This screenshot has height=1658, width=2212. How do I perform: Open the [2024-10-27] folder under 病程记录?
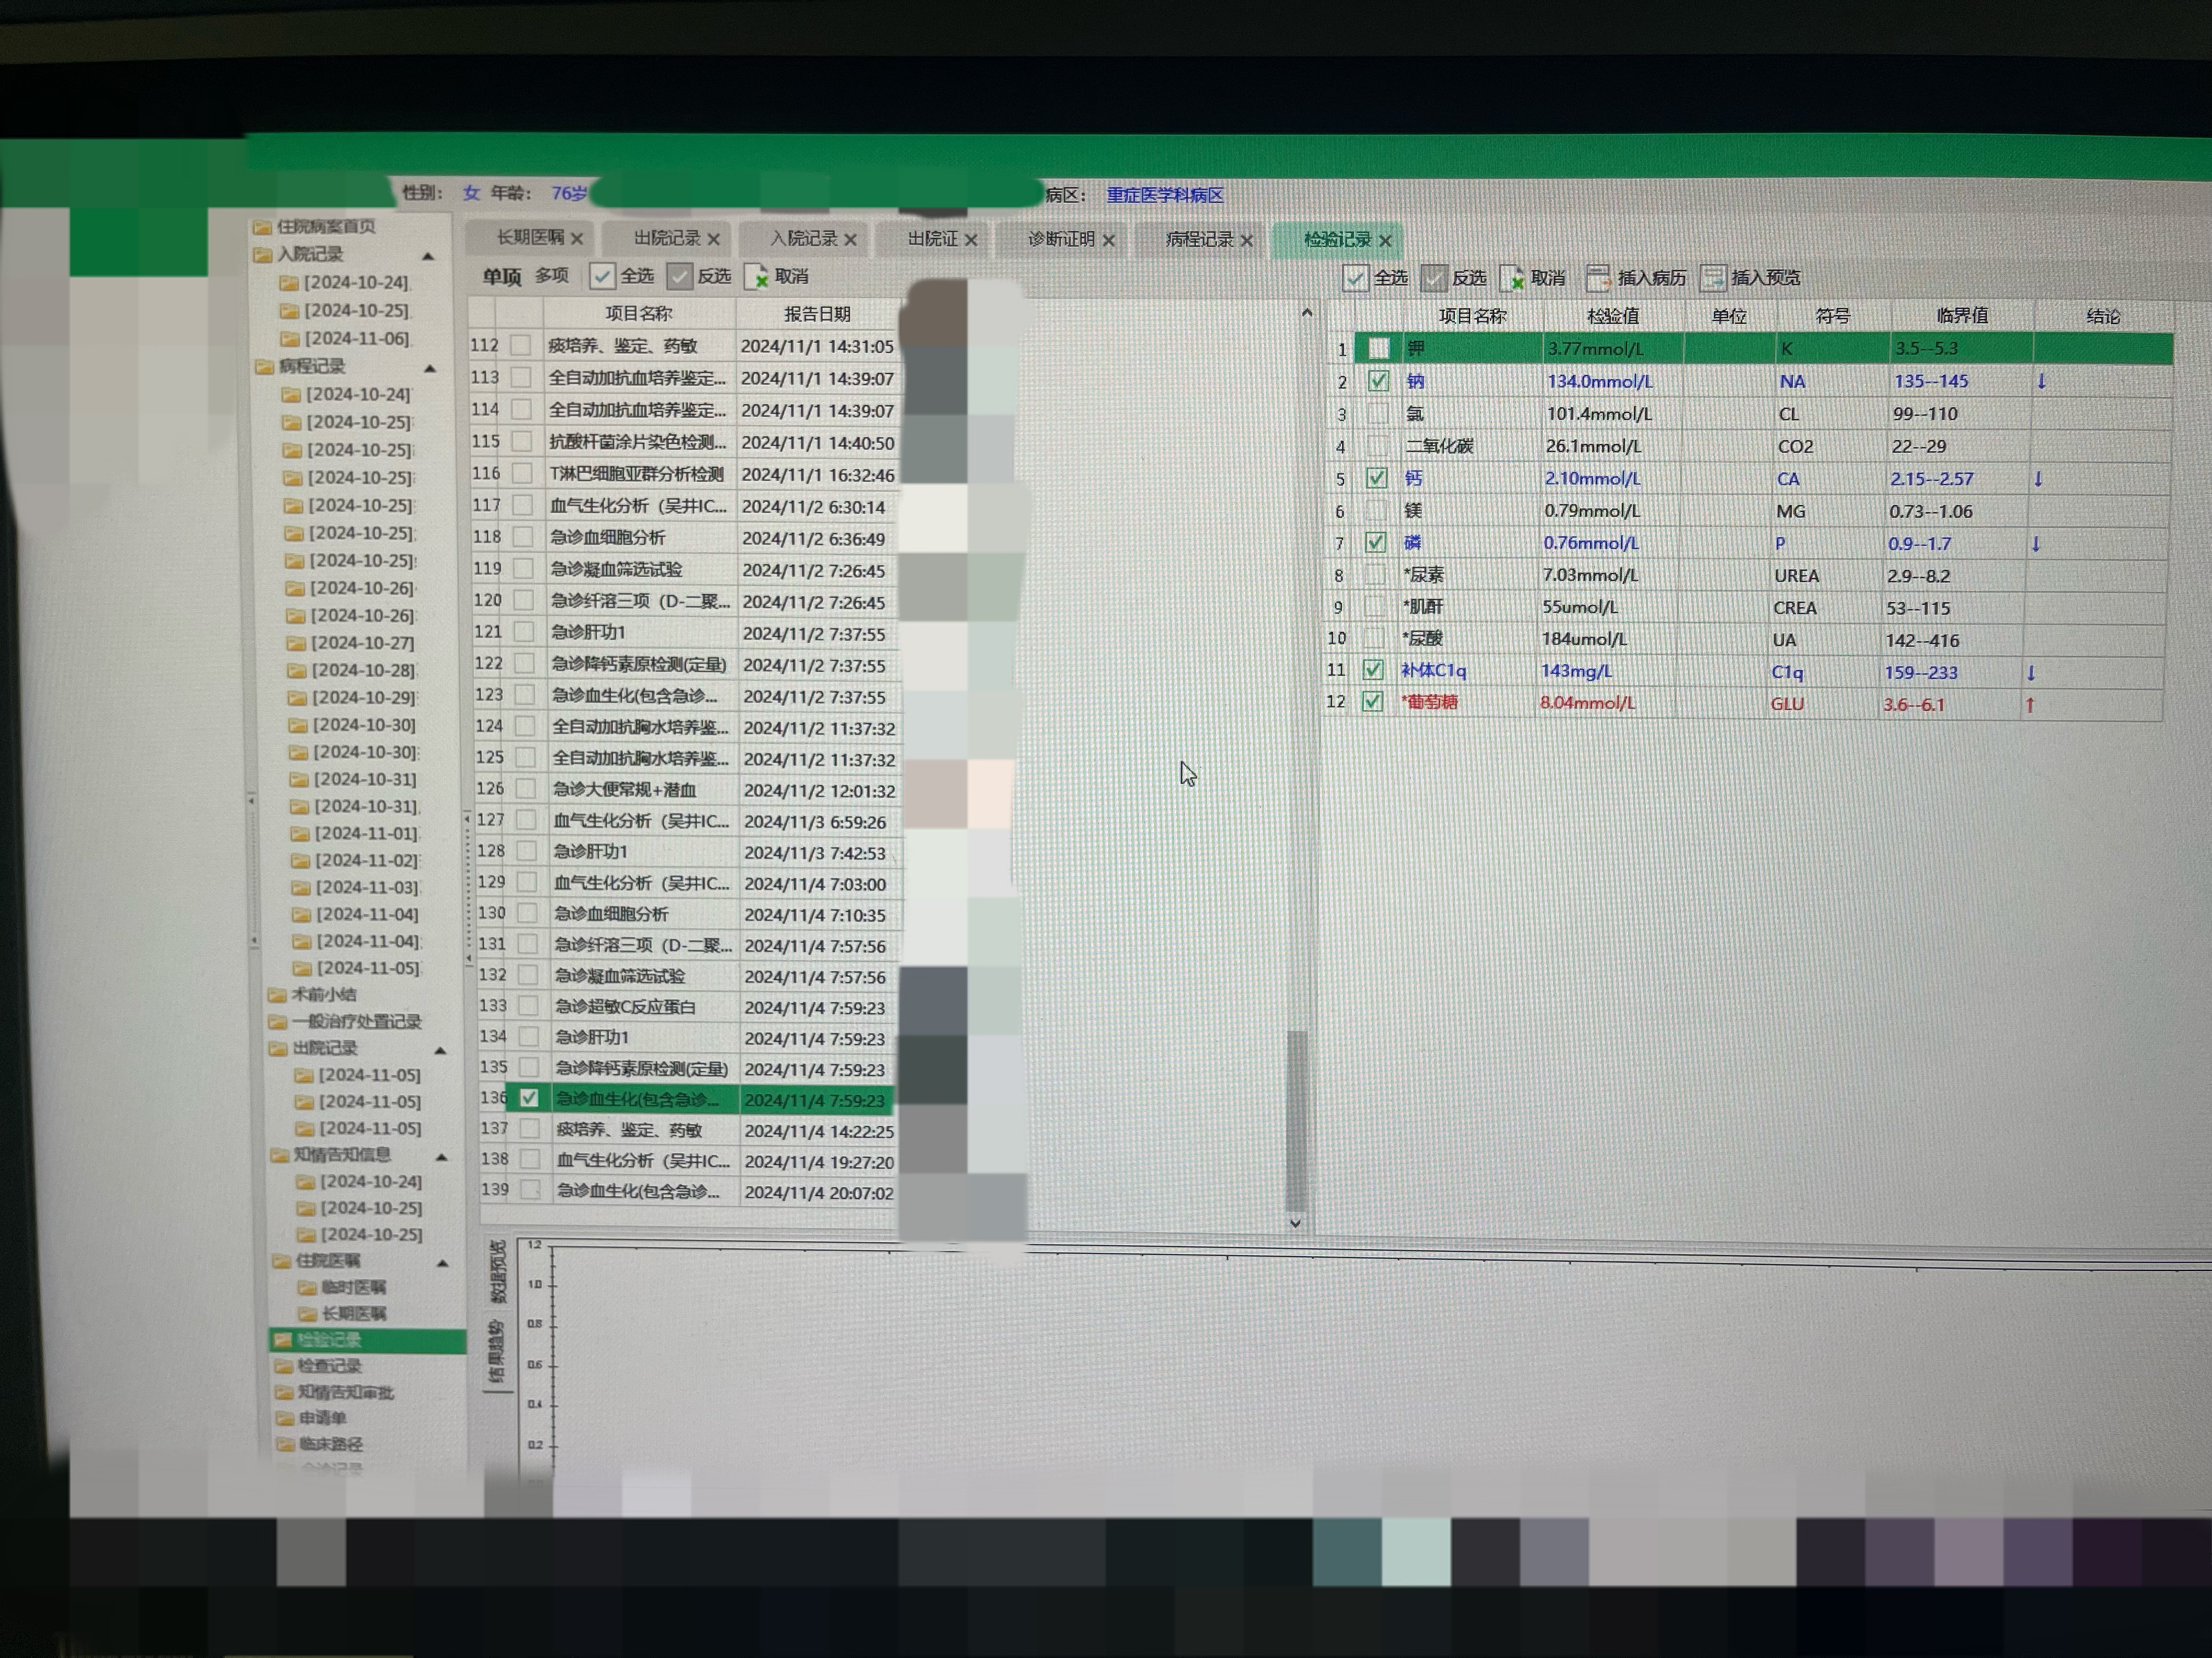tap(351, 643)
